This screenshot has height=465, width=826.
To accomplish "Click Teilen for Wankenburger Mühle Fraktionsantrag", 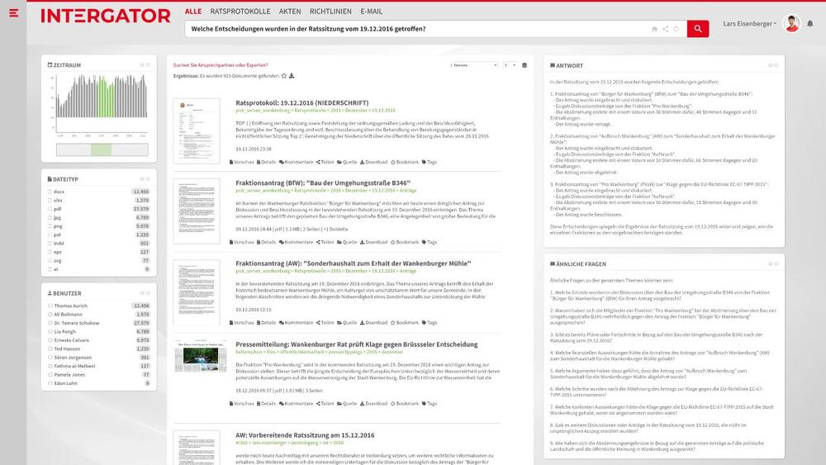I will tap(325, 323).
